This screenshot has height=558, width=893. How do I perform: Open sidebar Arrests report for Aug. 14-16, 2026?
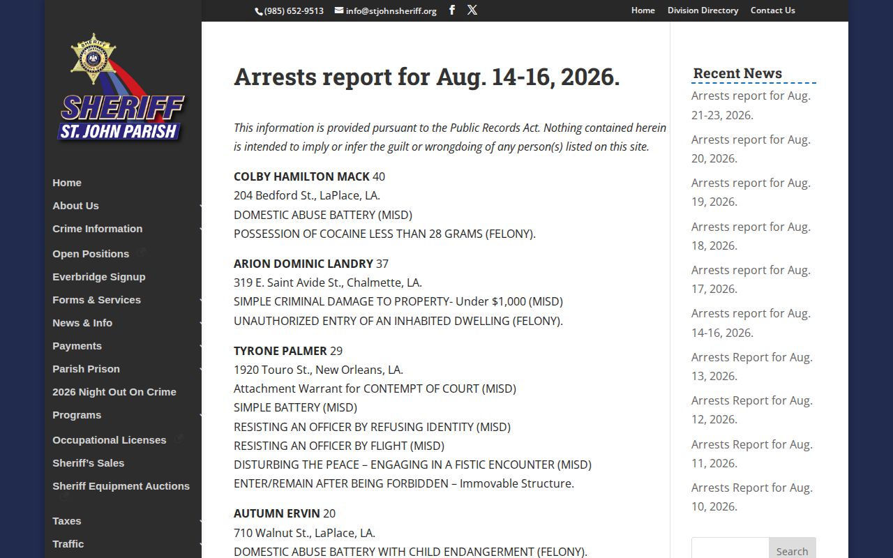(751, 323)
